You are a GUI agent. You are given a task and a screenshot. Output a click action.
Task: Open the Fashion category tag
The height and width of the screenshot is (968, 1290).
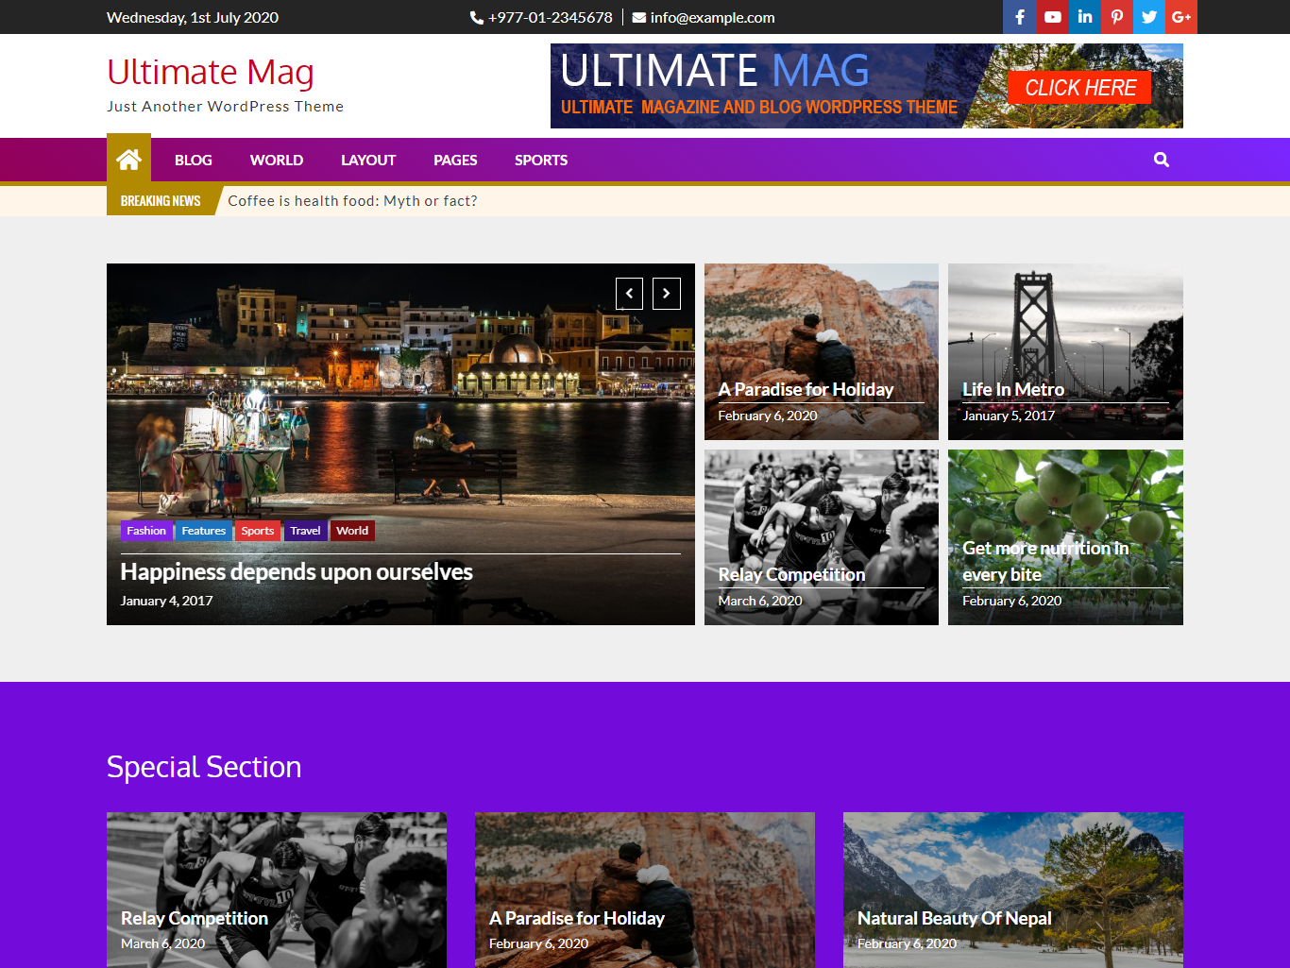coord(146,531)
